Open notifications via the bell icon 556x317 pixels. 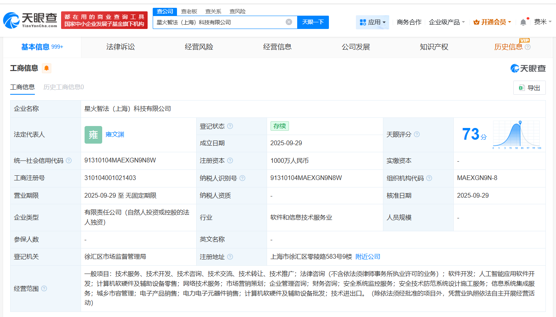click(x=522, y=22)
